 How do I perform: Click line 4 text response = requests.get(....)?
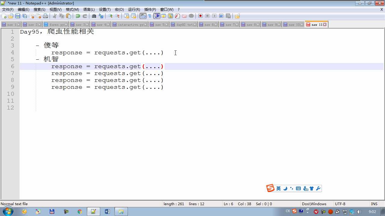point(107,52)
